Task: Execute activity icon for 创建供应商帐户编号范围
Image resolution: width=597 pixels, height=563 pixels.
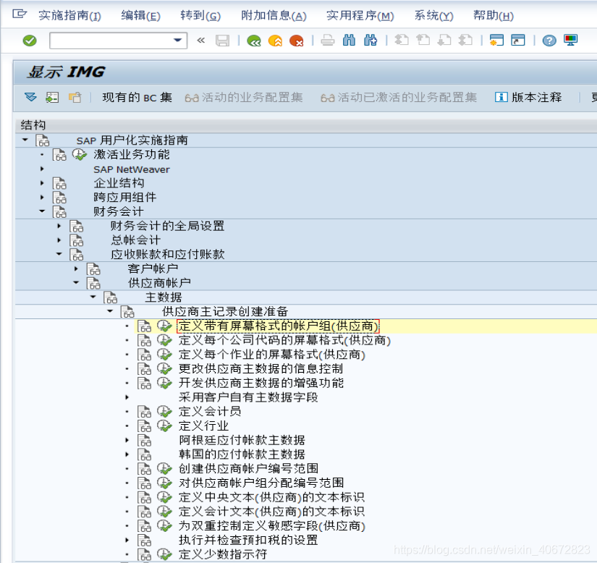Action: point(165,469)
